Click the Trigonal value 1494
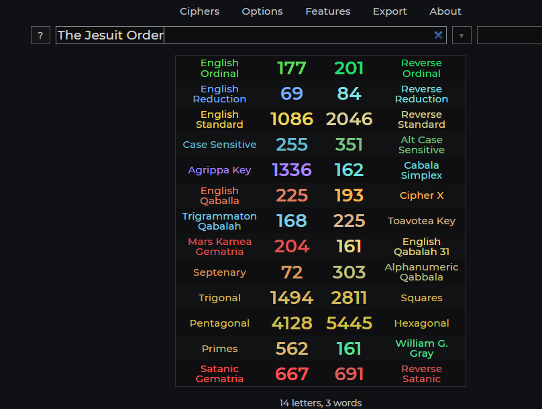Image resolution: width=542 pixels, height=409 pixels. 292,298
